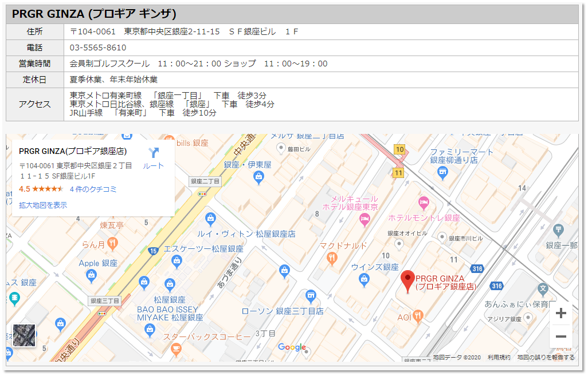The height and width of the screenshot is (376, 588).
Task: Select the ローソン銀座三丁目店 store icon
Action: 311,296
